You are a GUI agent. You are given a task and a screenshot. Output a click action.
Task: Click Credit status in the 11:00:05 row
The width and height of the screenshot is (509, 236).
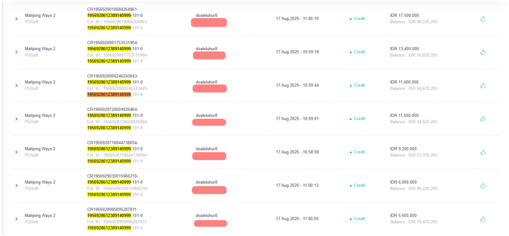click(357, 219)
